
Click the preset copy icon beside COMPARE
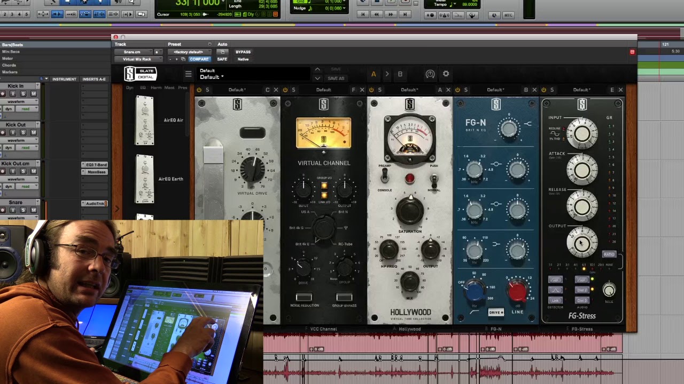[x=183, y=59]
